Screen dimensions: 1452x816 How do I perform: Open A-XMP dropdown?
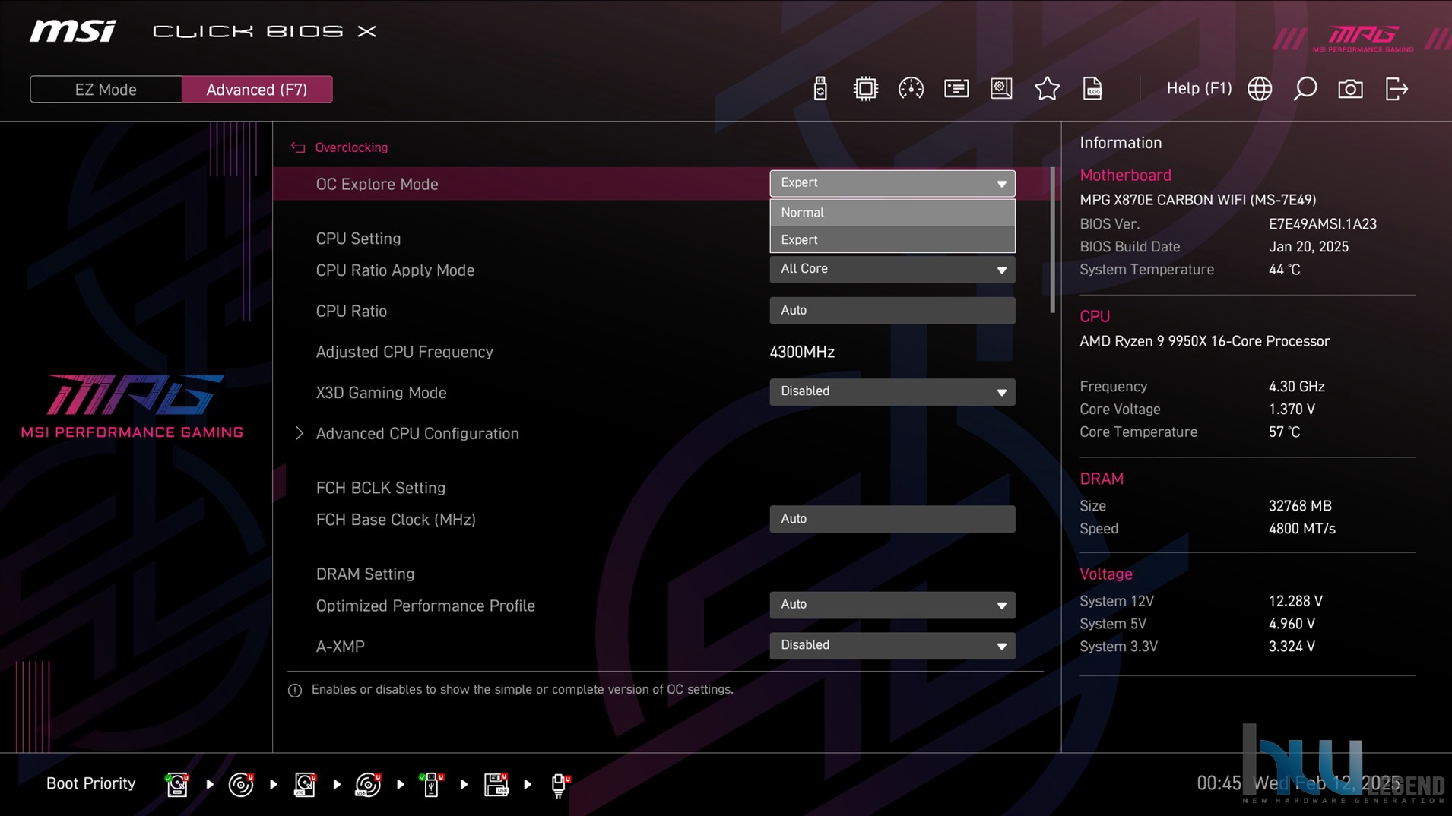[x=892, y=646]
